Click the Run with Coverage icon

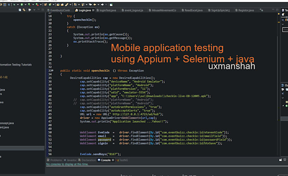point(29,5)
